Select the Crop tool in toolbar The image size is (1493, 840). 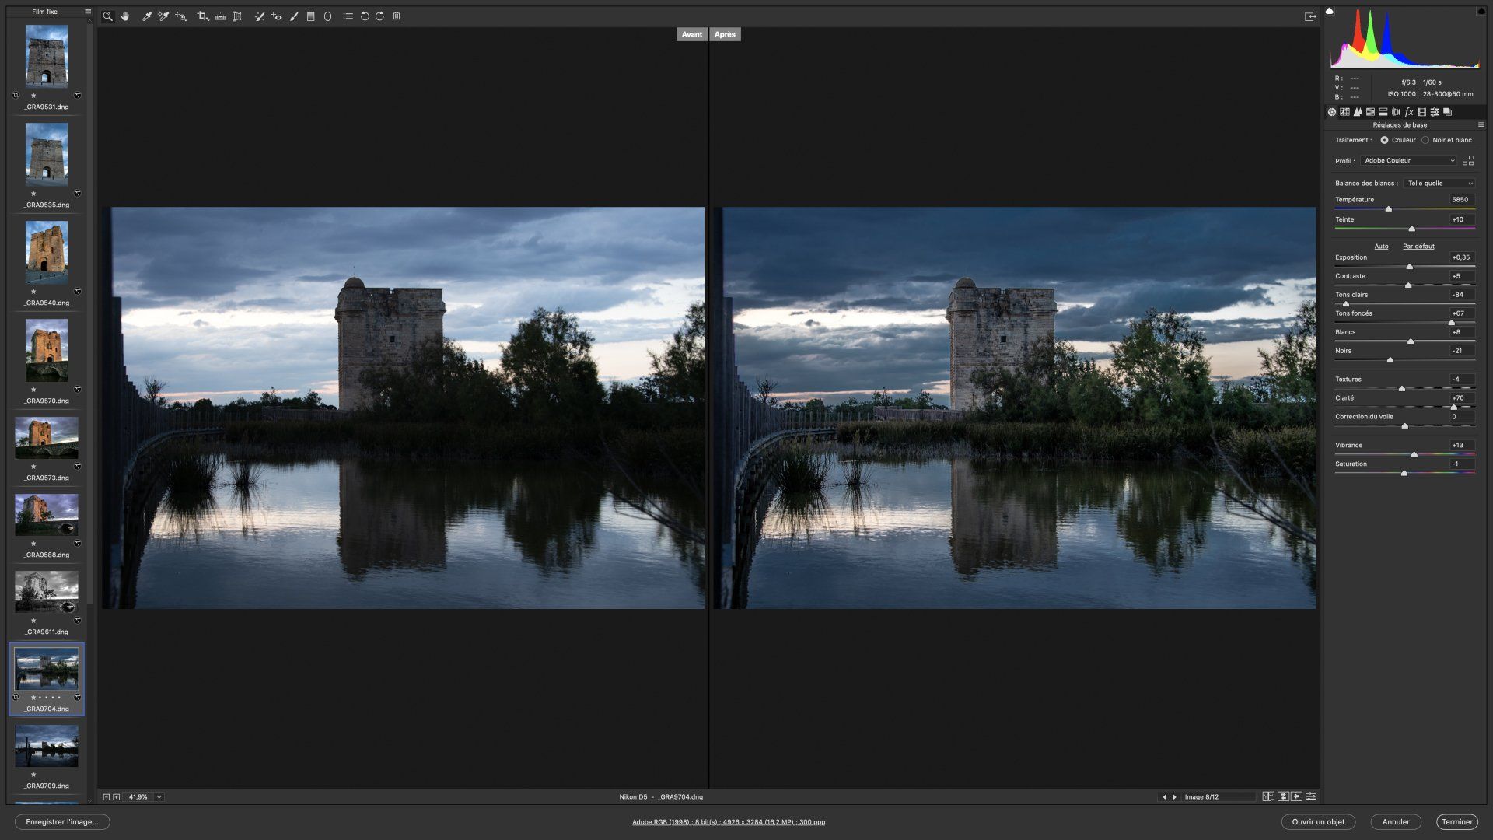202,16
